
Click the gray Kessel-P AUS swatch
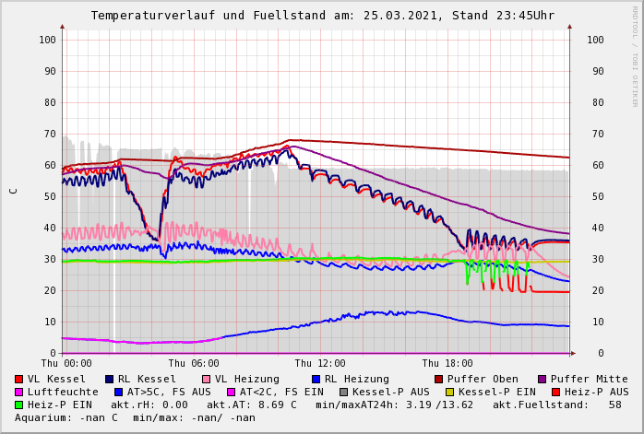[344, 392]
